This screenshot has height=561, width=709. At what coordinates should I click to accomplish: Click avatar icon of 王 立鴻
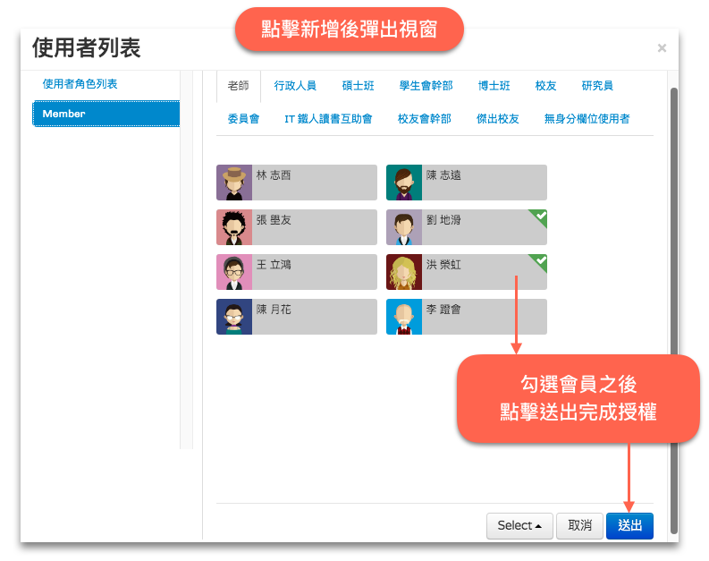point(234,272)
